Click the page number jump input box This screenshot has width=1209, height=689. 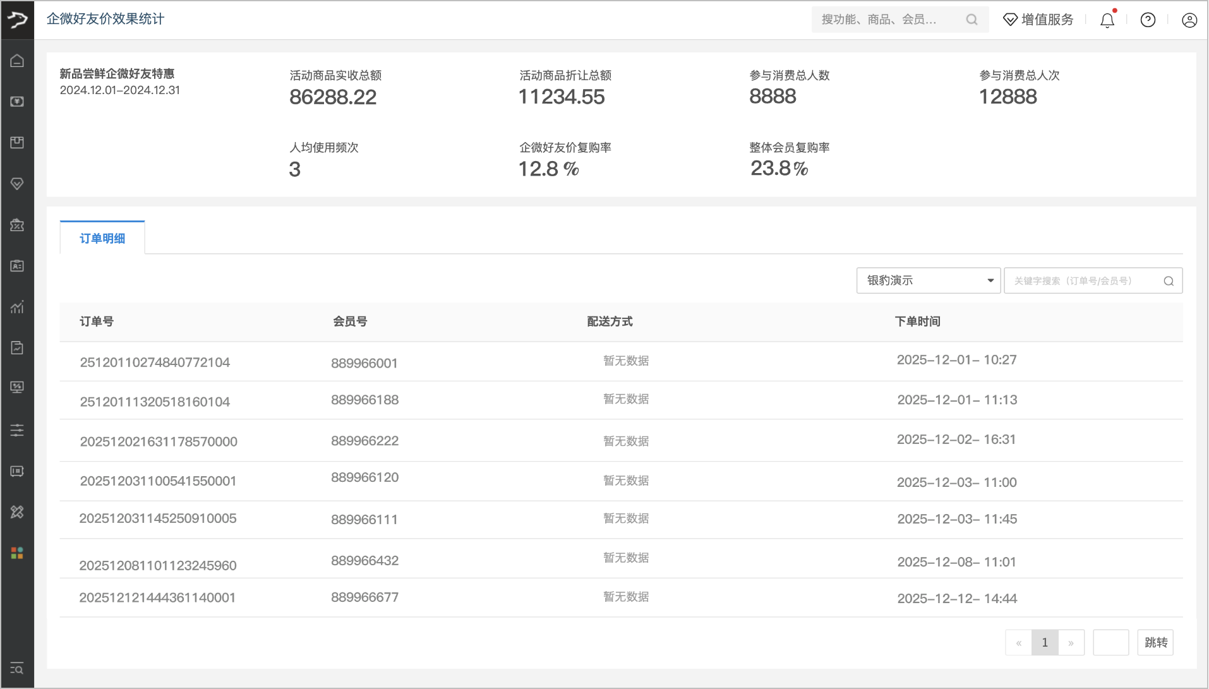click(1110, 642)
